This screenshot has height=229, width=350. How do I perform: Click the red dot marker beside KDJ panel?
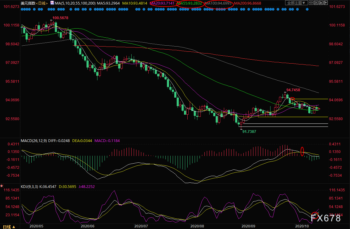pyautogui.click(x=2, y=186)
